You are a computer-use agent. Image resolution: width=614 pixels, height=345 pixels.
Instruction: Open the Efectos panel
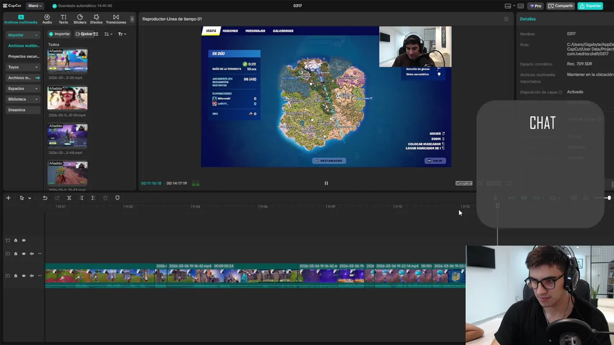pos(96,19)
